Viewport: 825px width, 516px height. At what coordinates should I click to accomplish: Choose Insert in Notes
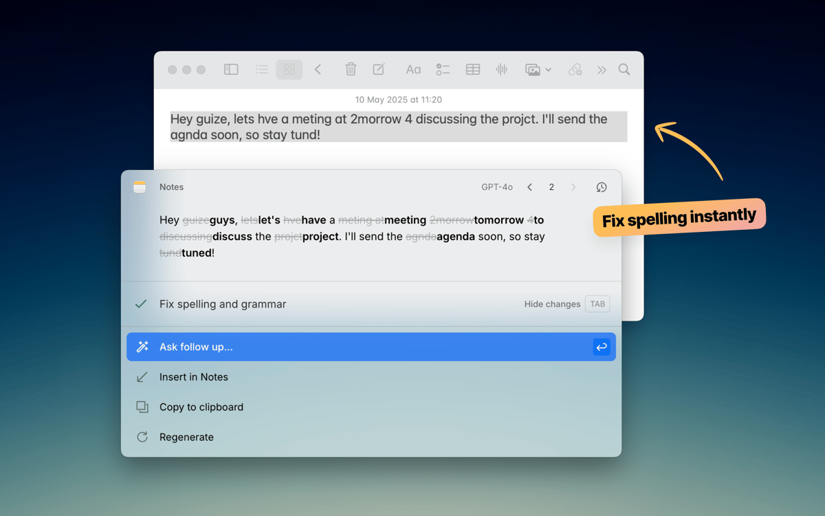point(194,377)
